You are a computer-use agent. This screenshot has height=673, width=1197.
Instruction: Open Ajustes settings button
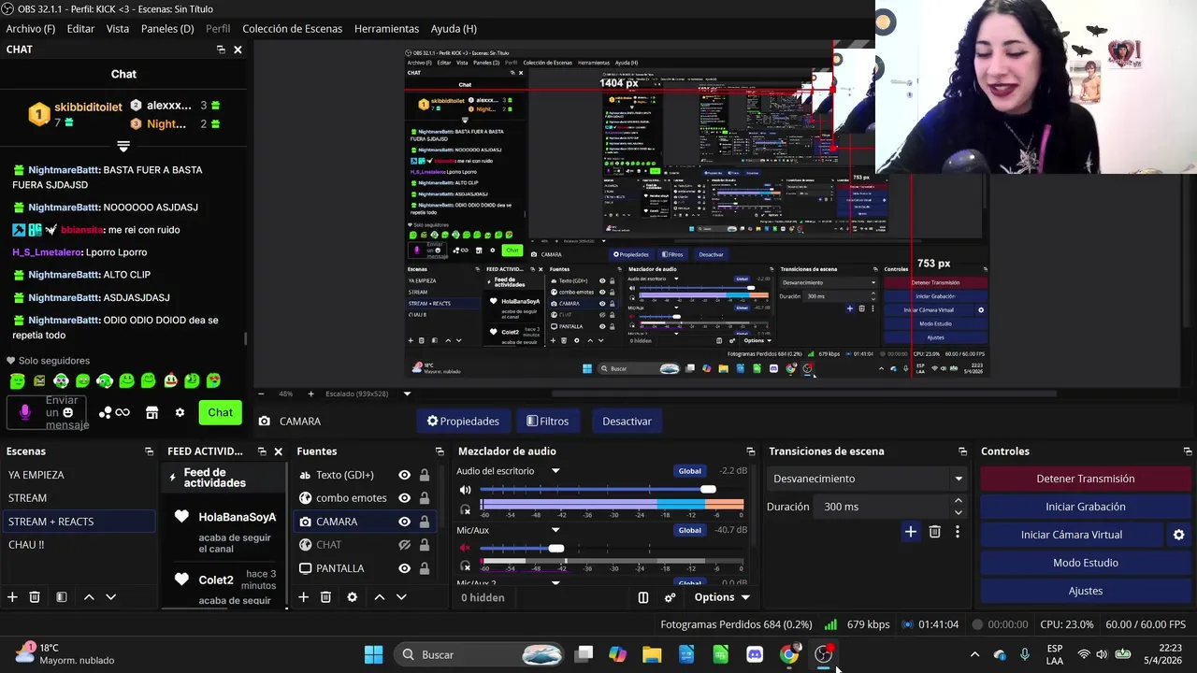(1085, 591)
